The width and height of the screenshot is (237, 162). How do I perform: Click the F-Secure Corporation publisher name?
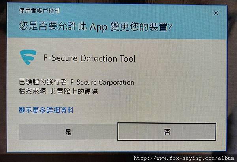pyautogui.click(x=102, y=83)
